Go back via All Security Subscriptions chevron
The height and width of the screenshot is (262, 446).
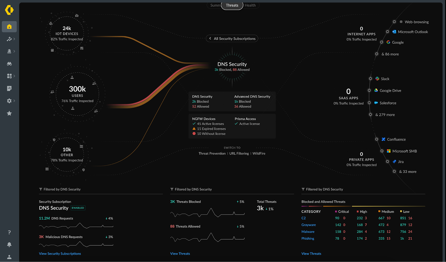[x=210, y=38]
